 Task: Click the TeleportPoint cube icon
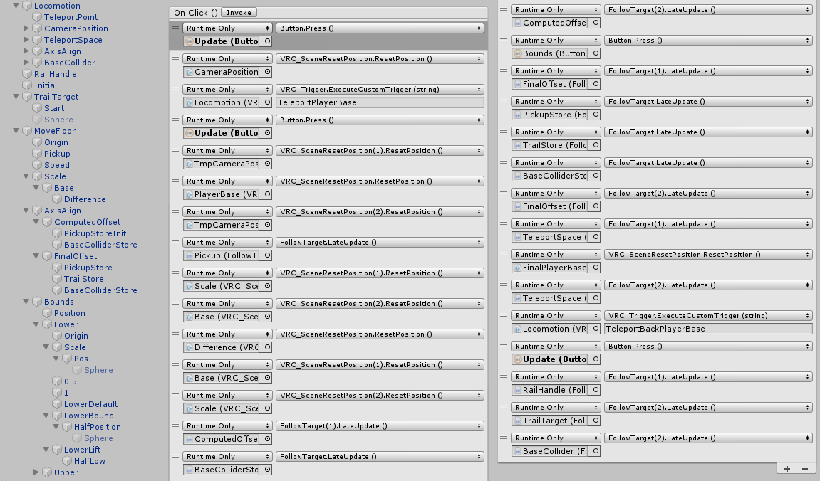point(36,17)
